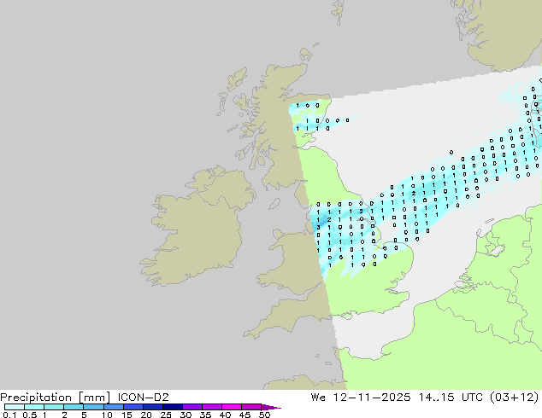This screenshot has width=542, height=418.
Task: Pick the 15 to 20 mm legend swatch
Action: pos(133,407)
